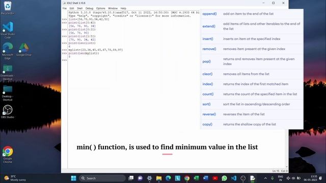Open File Explorer on taskbar
The width and height of the screenshot is (326, 183).
coord(159,178)
